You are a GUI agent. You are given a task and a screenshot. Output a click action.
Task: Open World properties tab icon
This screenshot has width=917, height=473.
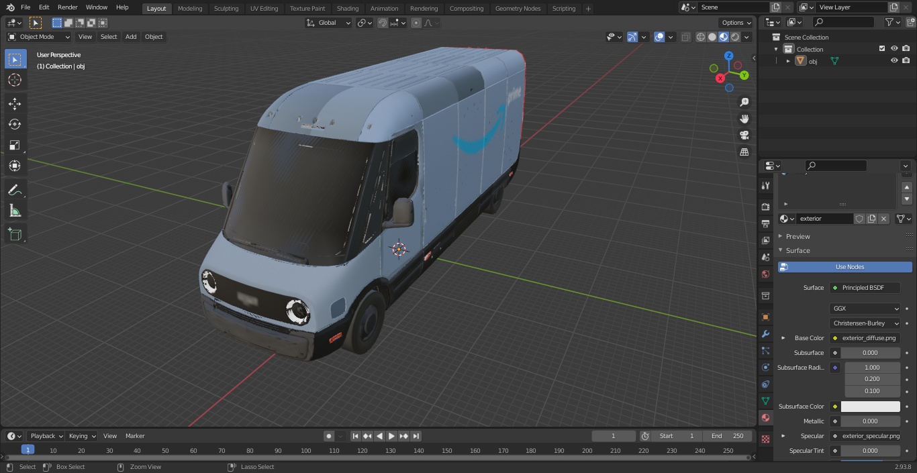765,274
